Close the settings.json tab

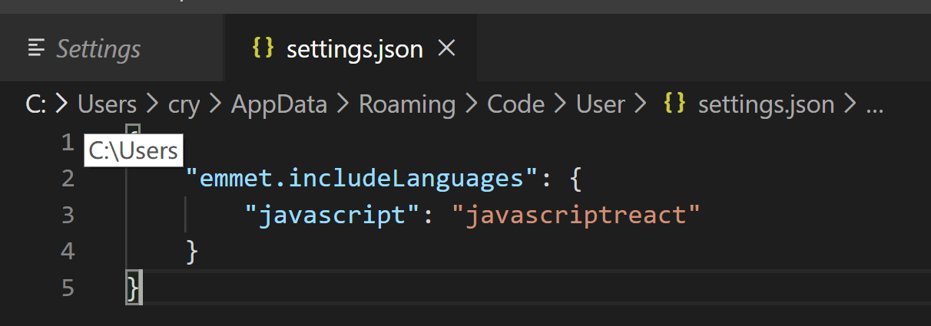click(446, 49)
